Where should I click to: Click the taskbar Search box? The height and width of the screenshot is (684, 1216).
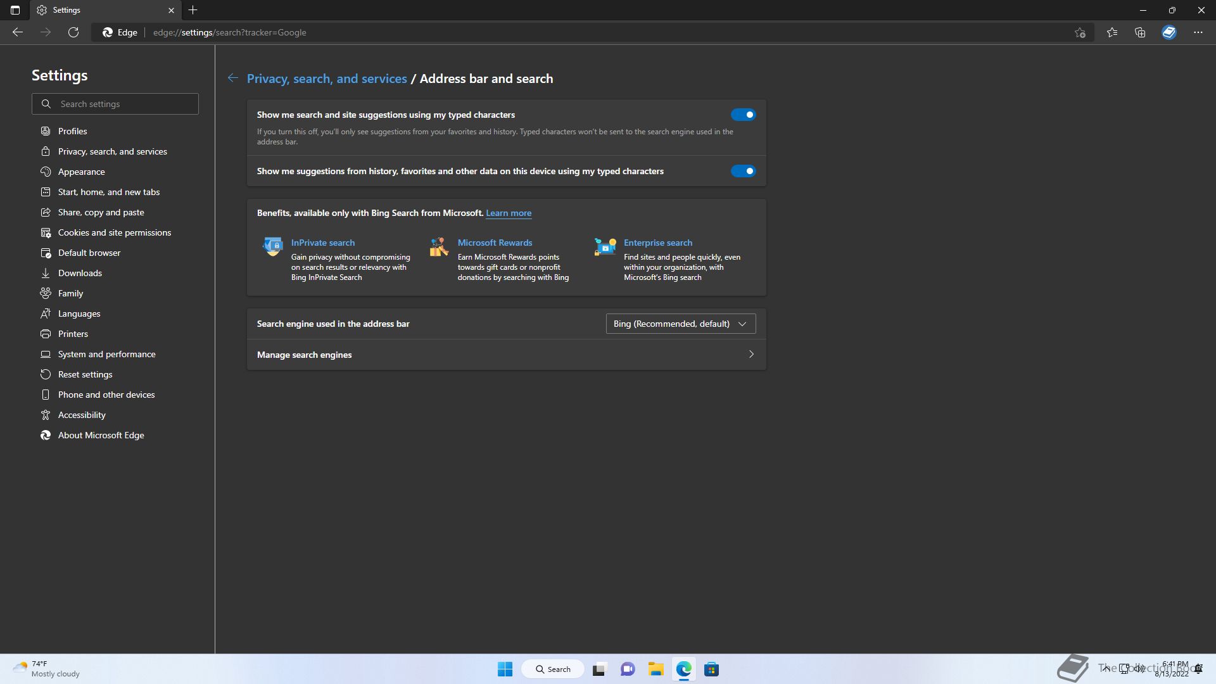(553, 669)
